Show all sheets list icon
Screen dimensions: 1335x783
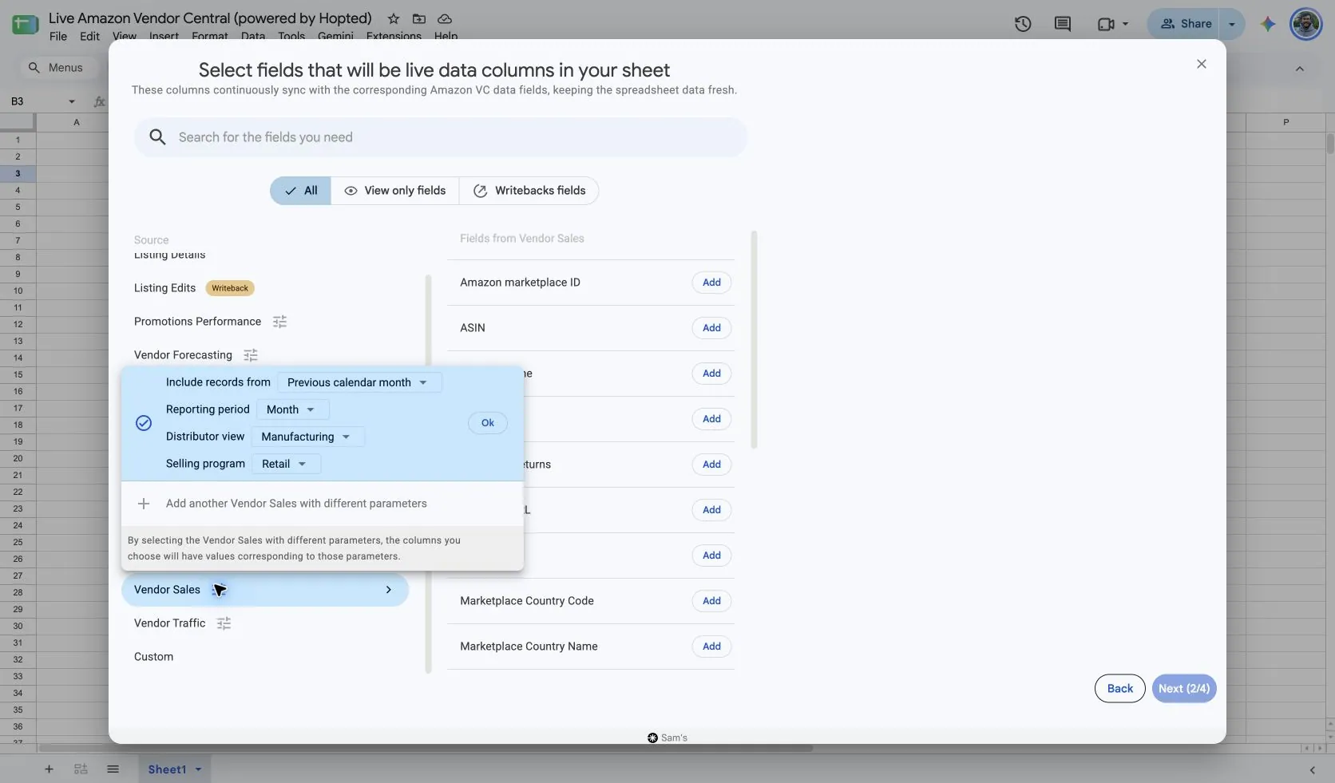coord(113,769)
